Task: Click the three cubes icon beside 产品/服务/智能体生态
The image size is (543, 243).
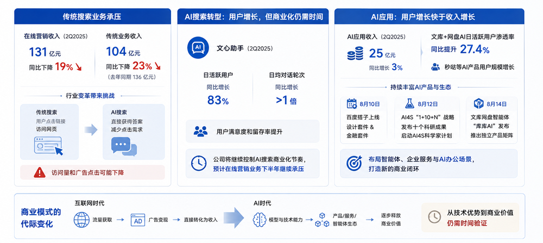Action: click(x=321, y=220)
